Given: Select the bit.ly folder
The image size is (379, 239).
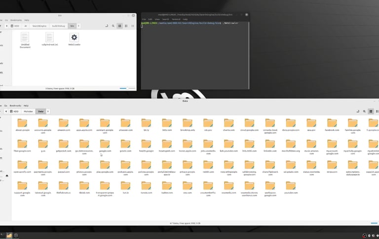Looking at the screenshot, I should [x=146, y=125].
